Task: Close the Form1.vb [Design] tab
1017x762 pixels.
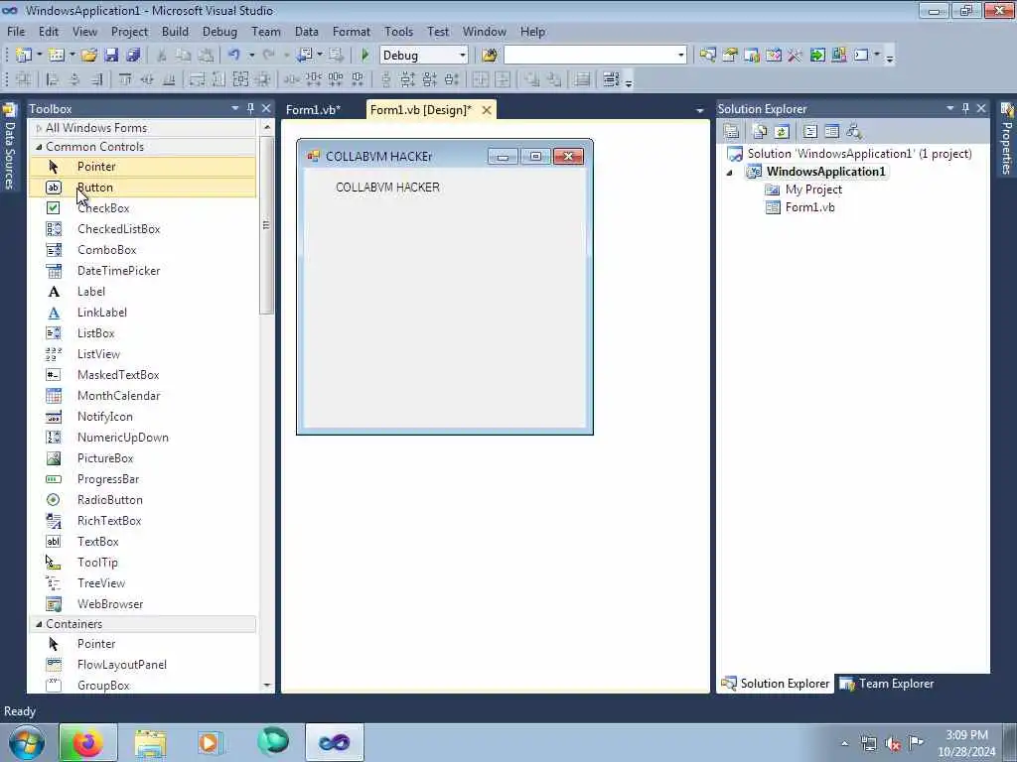Action: point(487,110)
